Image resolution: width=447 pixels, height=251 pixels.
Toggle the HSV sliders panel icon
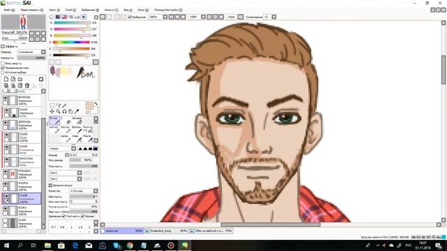click(64, 17)
